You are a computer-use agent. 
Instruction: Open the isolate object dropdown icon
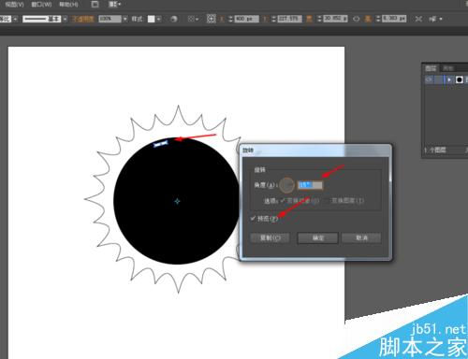(x=435, y=19)
